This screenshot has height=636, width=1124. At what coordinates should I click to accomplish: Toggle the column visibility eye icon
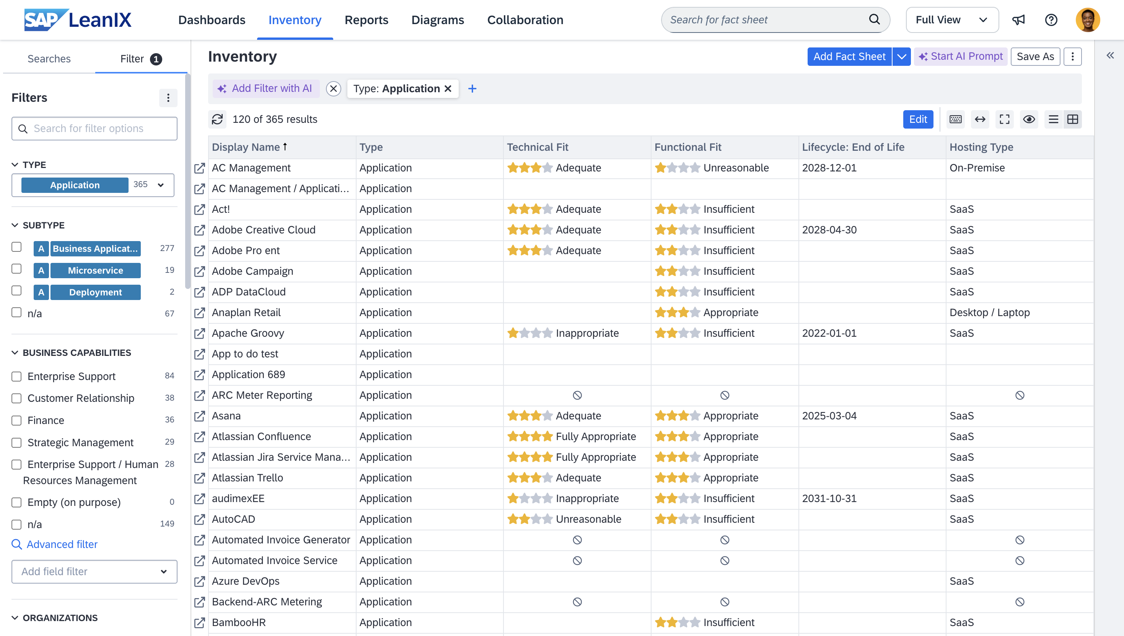(1028, 119)
